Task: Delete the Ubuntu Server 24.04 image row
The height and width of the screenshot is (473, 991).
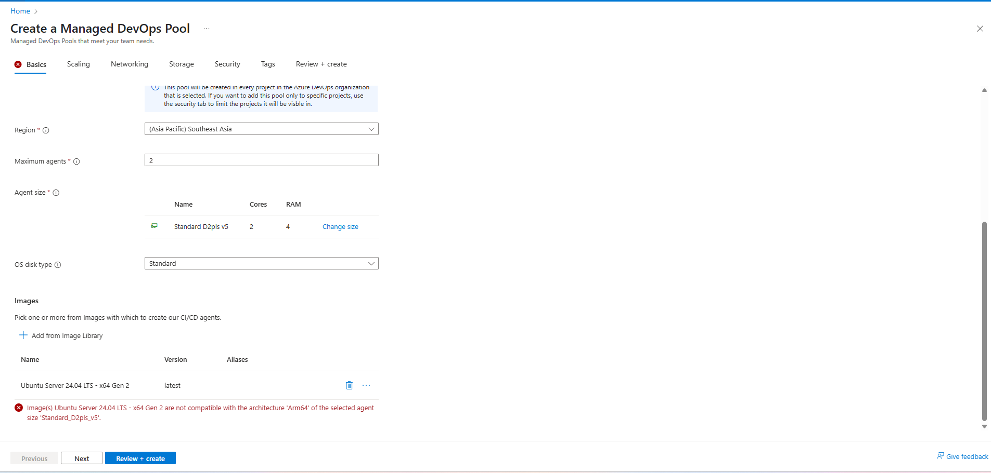Action: tap(350, 385)
